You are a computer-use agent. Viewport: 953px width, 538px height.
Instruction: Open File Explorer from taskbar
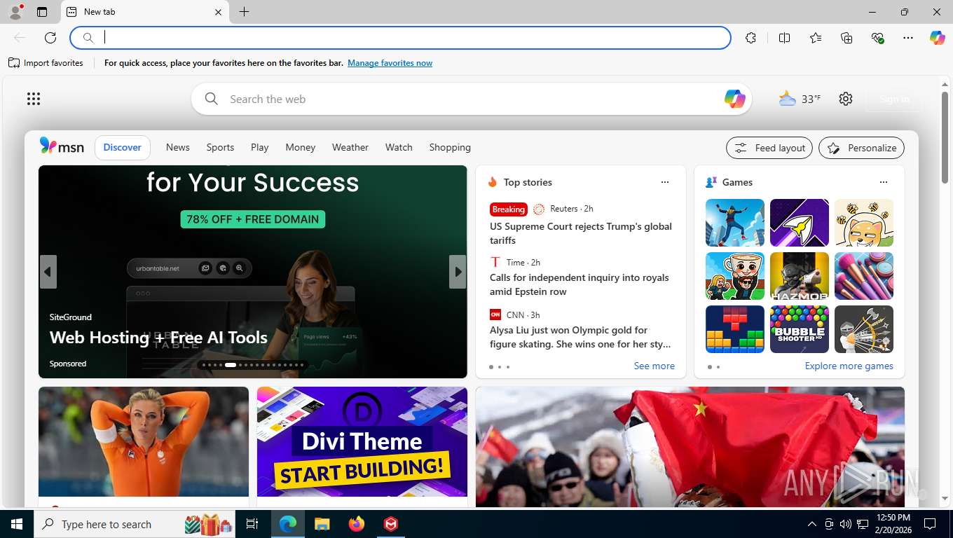(x=322, y=524)
